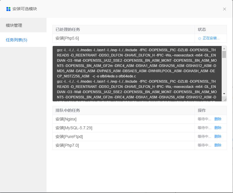Delete the 安装[MySQL-5.7.29] task
The width and height of the screenshot is (233, 193).
point(218,128)
